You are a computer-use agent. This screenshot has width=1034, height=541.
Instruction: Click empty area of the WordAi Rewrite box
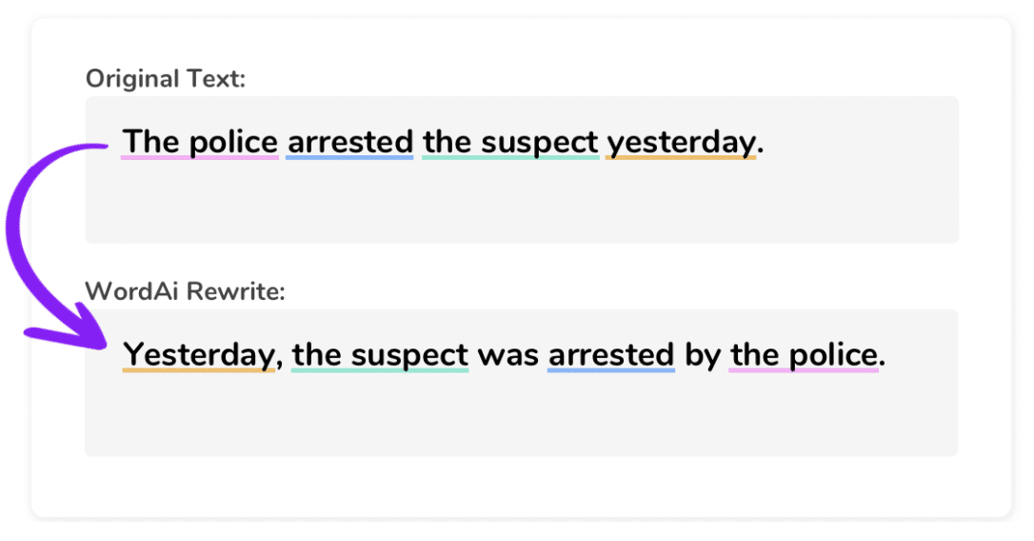tap(522, 415)
